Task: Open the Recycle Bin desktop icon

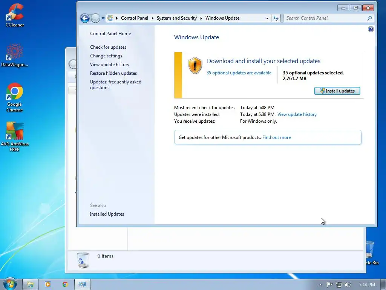Action: click(372, 253)
